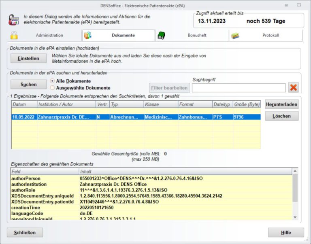The width and height of the screenshot is (311, 244).
Task: Click the de-DE language value
Action: tap(86, 214)
